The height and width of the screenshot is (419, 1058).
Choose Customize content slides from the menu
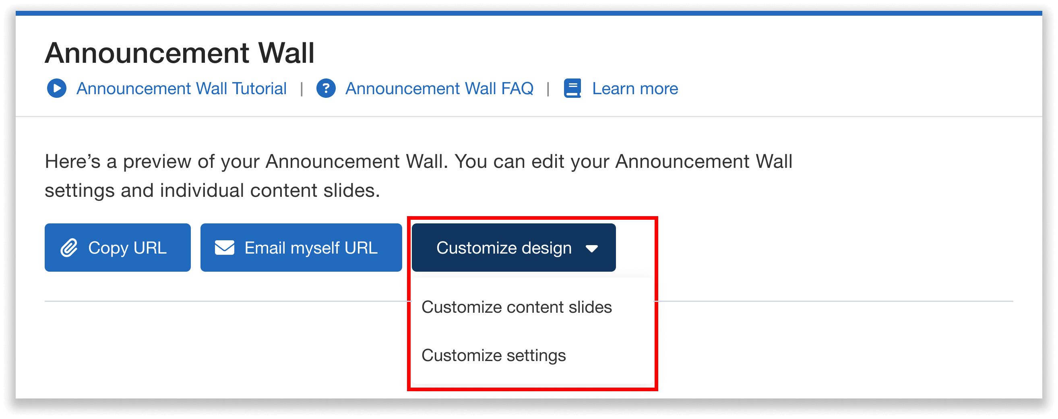point(517,306)
